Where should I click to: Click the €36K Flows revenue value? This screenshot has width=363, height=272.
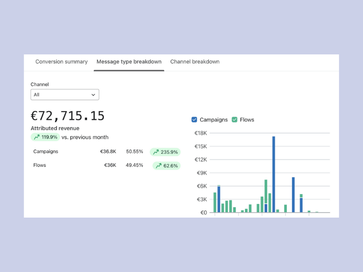pyautogui.click(x=110, y=165)
